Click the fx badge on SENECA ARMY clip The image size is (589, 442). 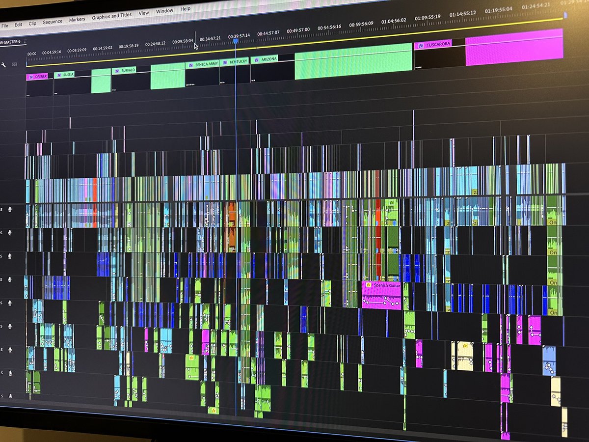point(190,64)
